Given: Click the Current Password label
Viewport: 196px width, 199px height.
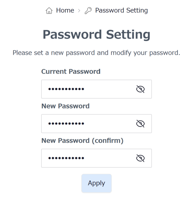Looking at the screenshot, I should click(71, 71).
